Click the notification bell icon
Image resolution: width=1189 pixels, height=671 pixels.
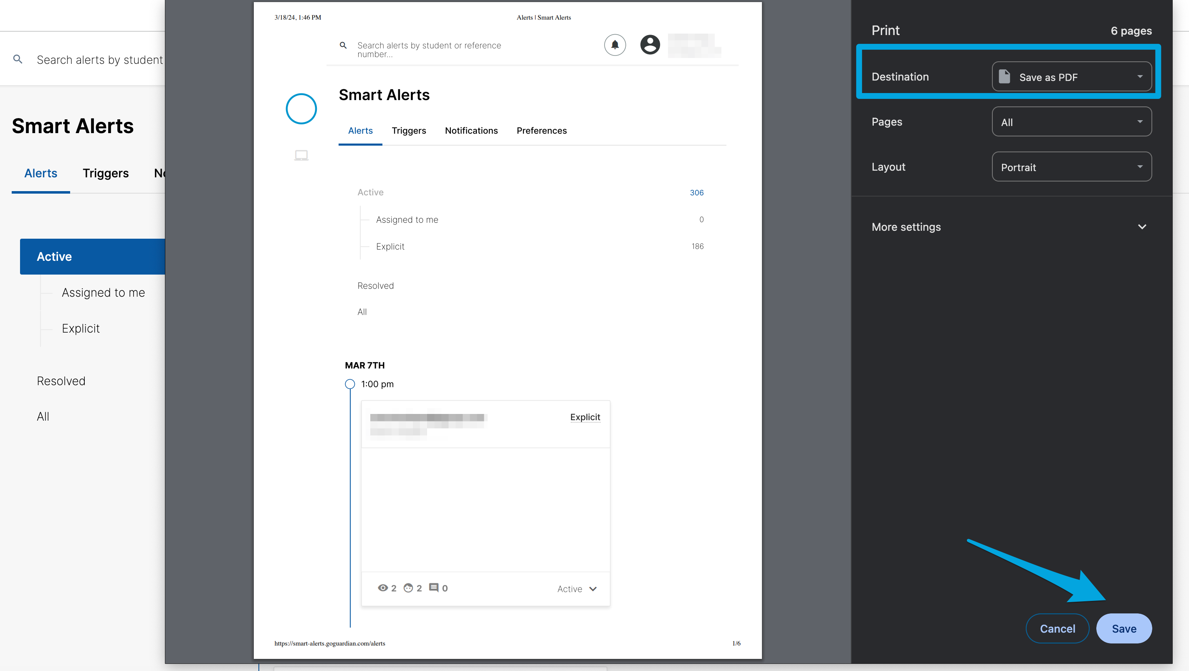[x=615, y=45]
